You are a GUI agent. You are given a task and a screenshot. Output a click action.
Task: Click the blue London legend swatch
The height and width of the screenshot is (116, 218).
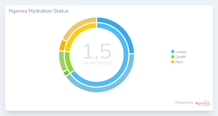[x=173, y=52]
